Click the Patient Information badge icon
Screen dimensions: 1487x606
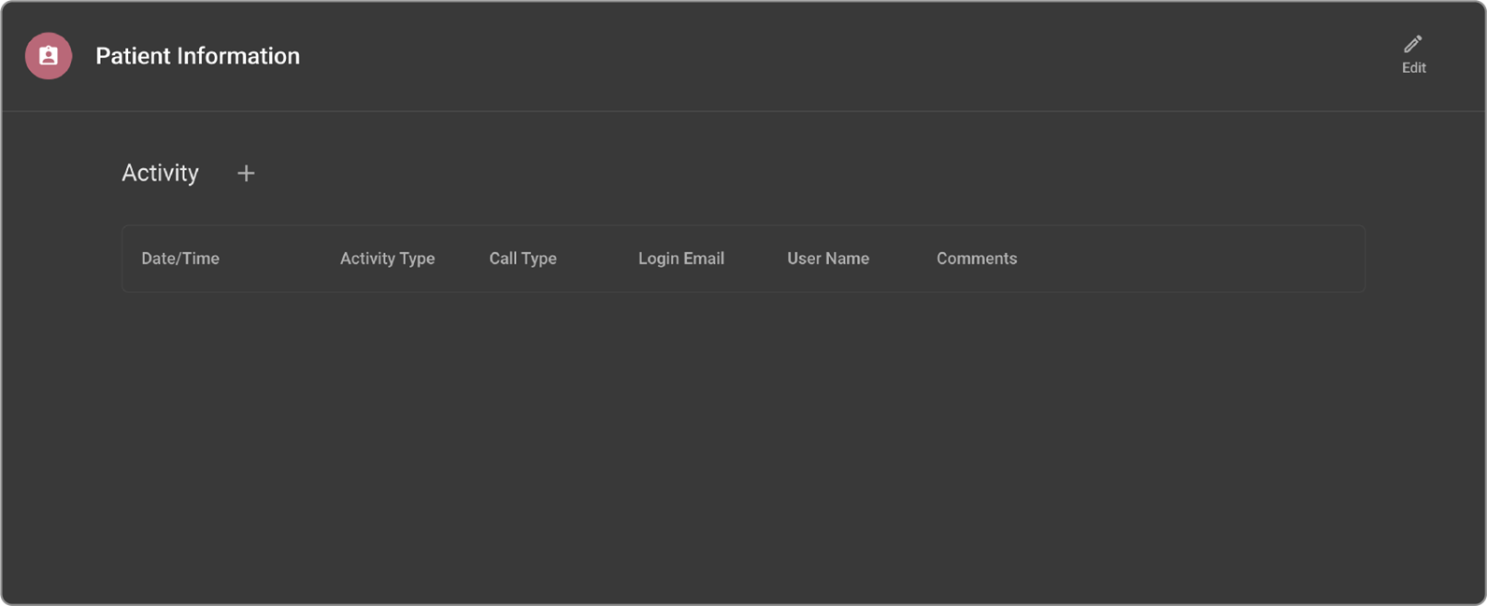tap(49, 56)
